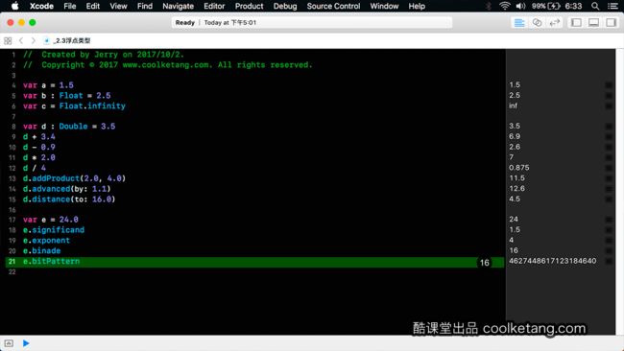The width and height of the screenshot is (624, 351).
Task: Open the Window menu
Action: click(x=384, y=6)
